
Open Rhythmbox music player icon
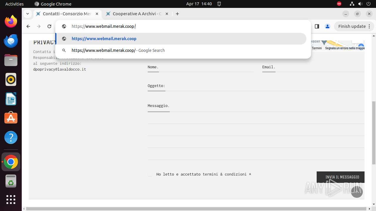tap(11, 79)
